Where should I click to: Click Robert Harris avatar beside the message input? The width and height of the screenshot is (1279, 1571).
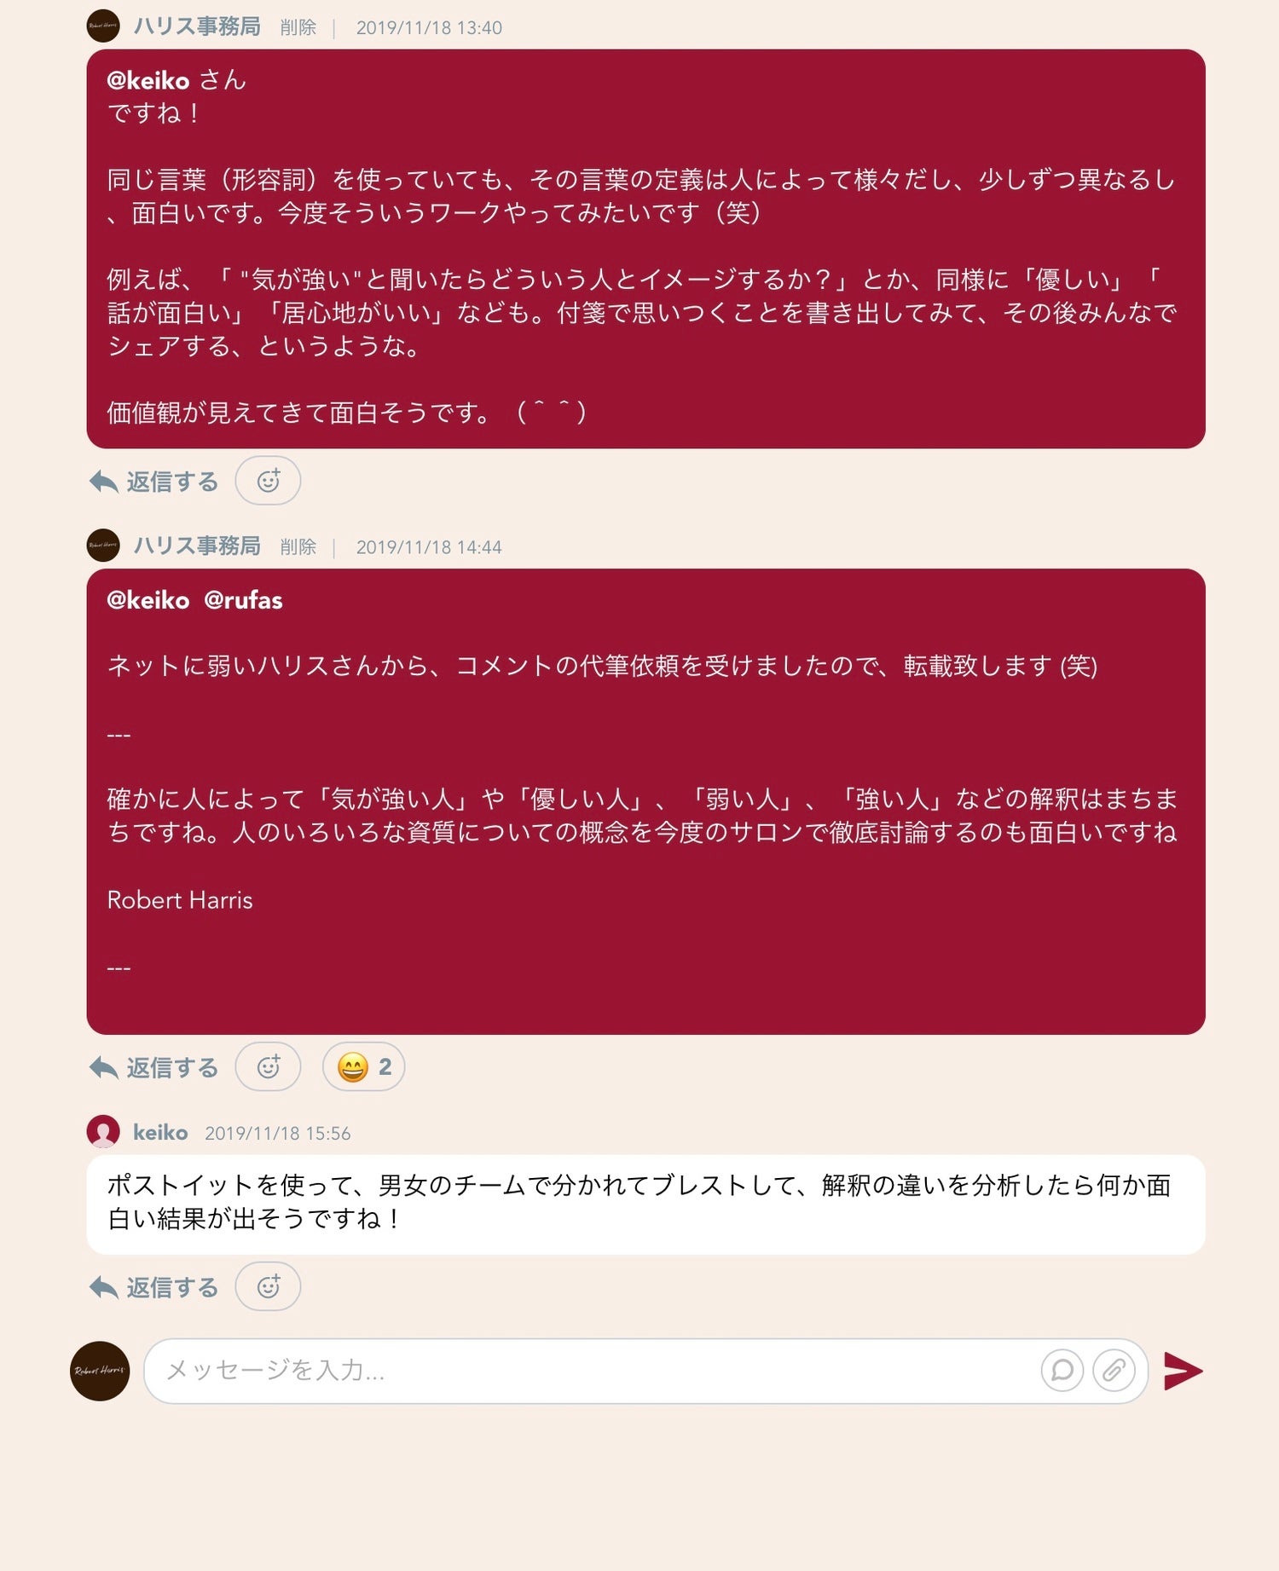point(100,1371)
